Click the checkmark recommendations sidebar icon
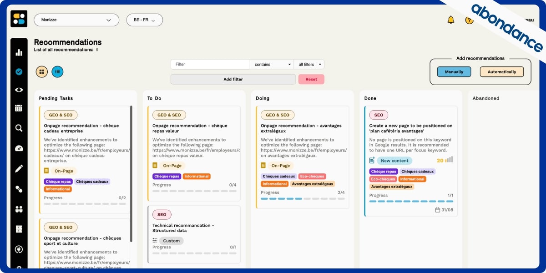 point(19,71)
